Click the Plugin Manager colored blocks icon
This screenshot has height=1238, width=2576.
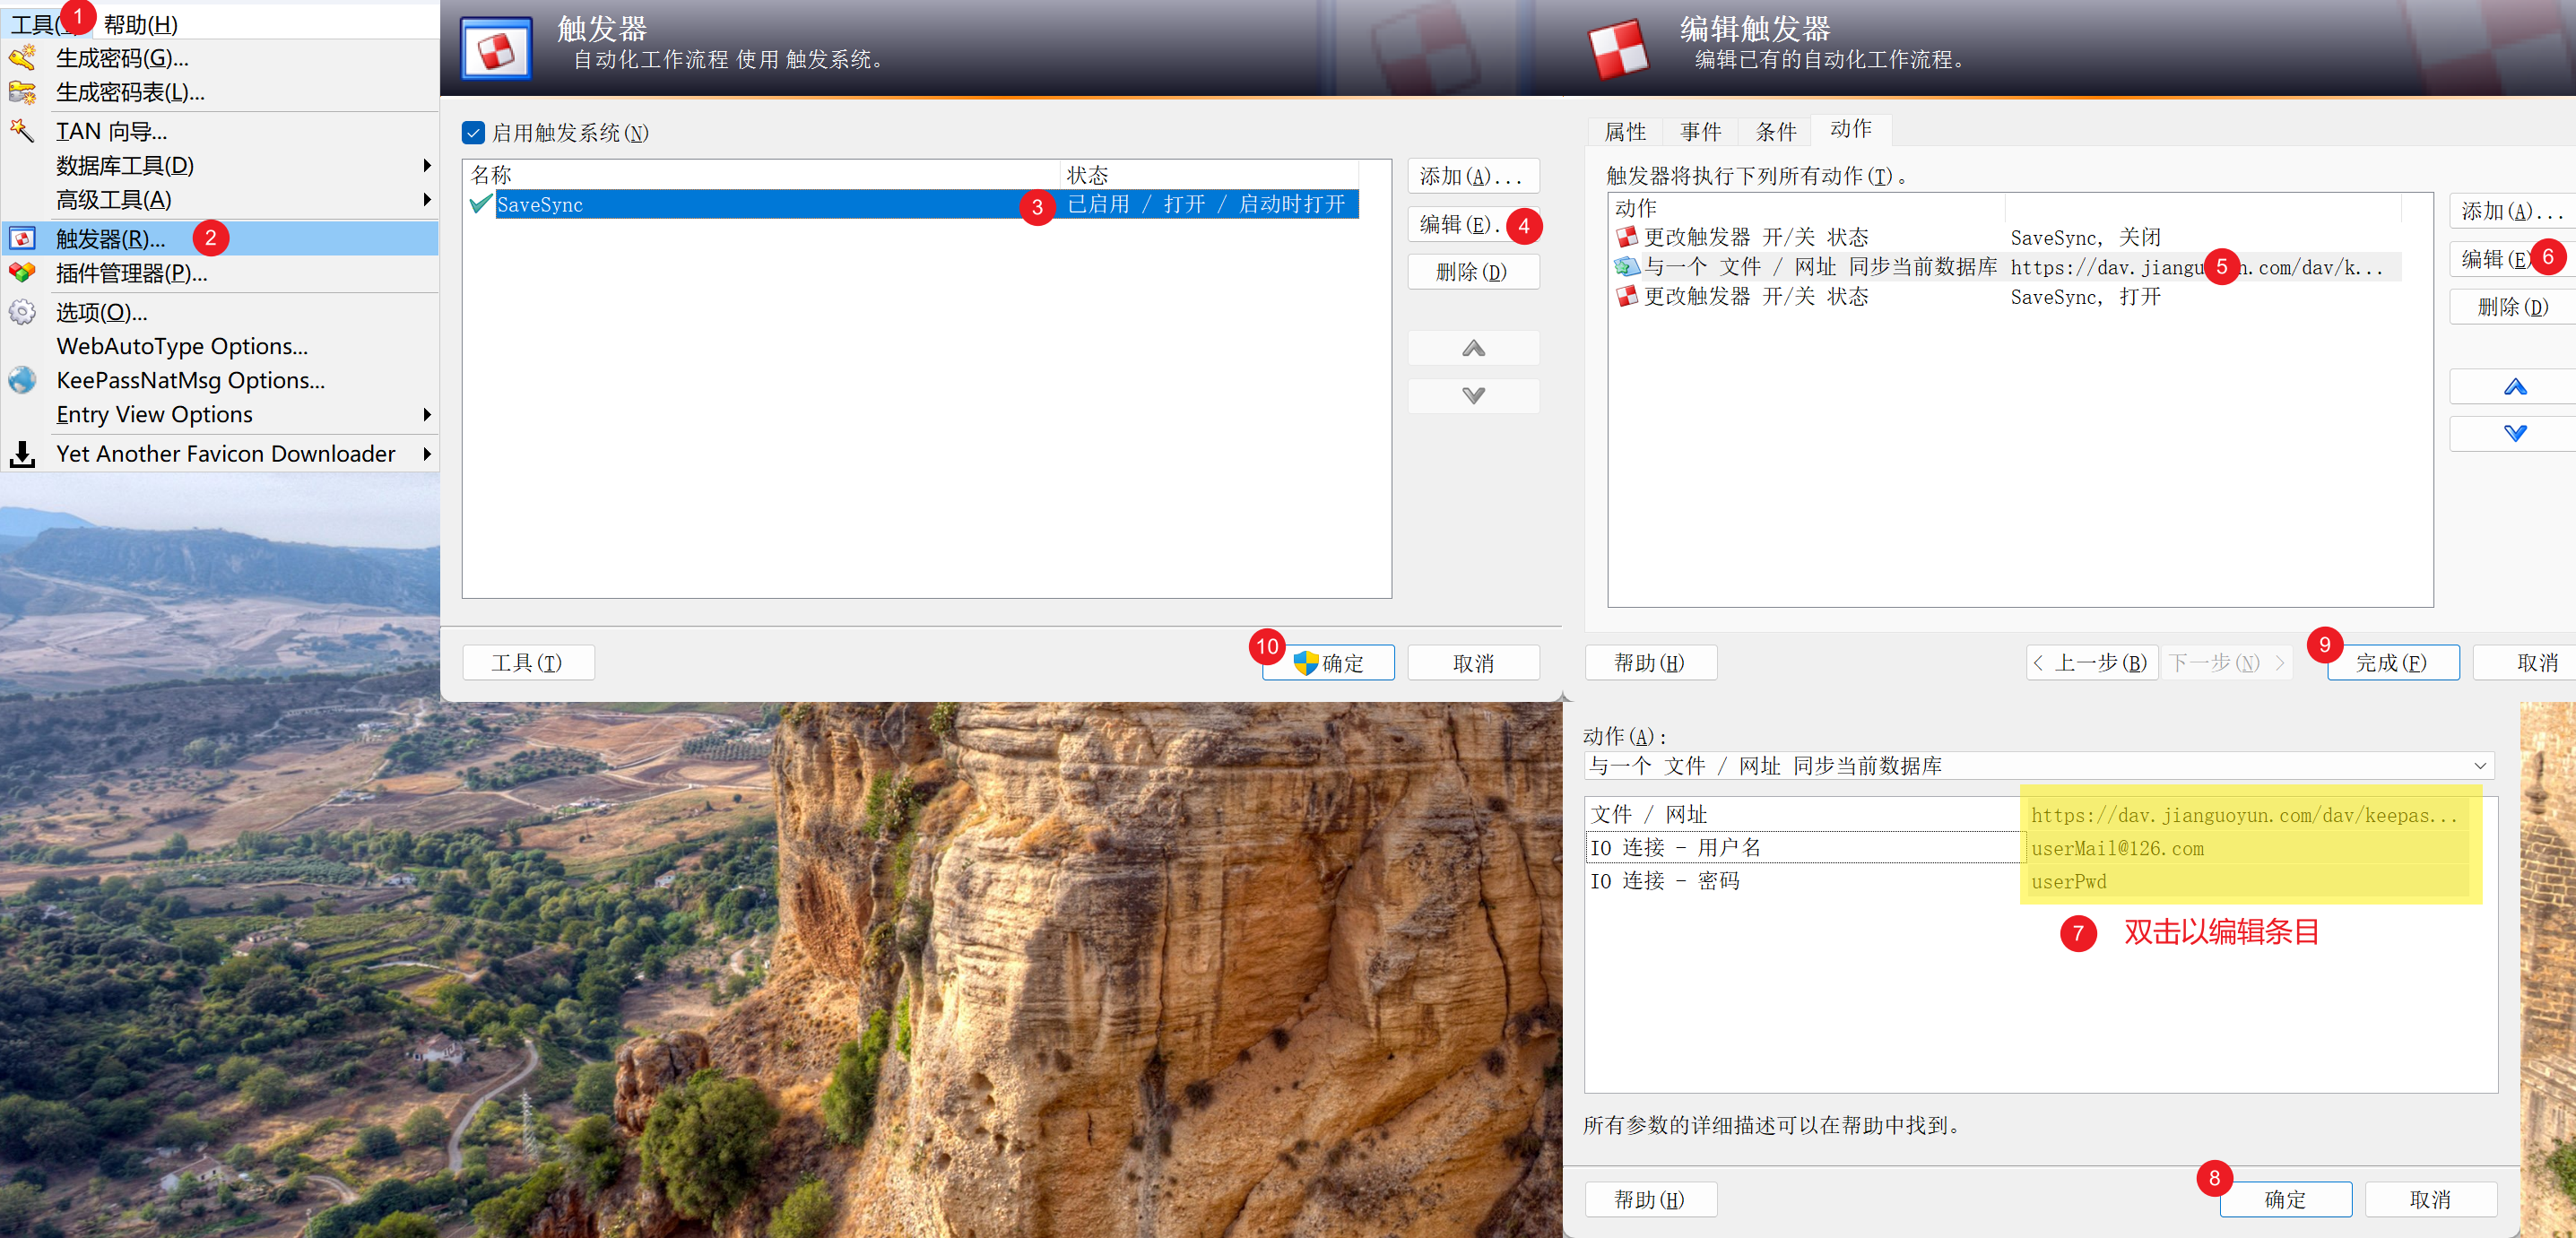(22, 273)
